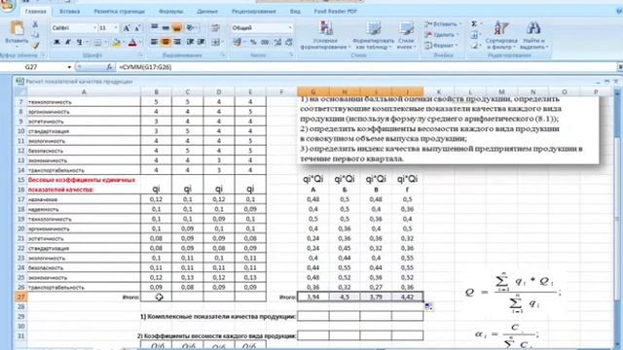Click the cells Format (Формат) button
The image size is (623, 350).
pos(441,46)
